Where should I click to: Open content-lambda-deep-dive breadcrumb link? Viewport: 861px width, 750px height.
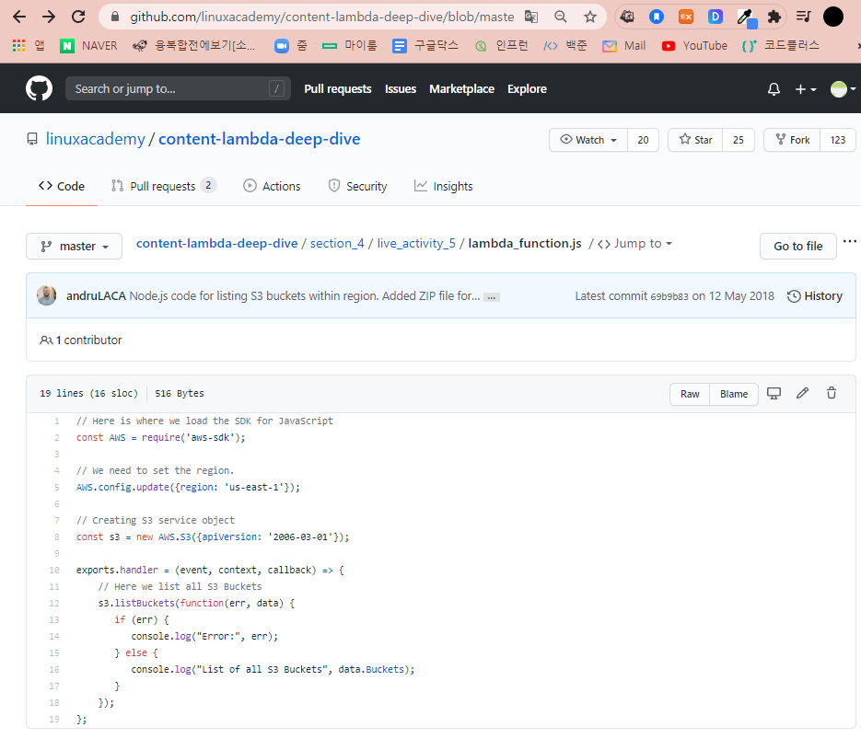[217, 243]
